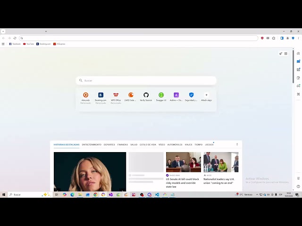Open the blue chat sidebar icon
The image size is (302, 226).
pos(298,61)
